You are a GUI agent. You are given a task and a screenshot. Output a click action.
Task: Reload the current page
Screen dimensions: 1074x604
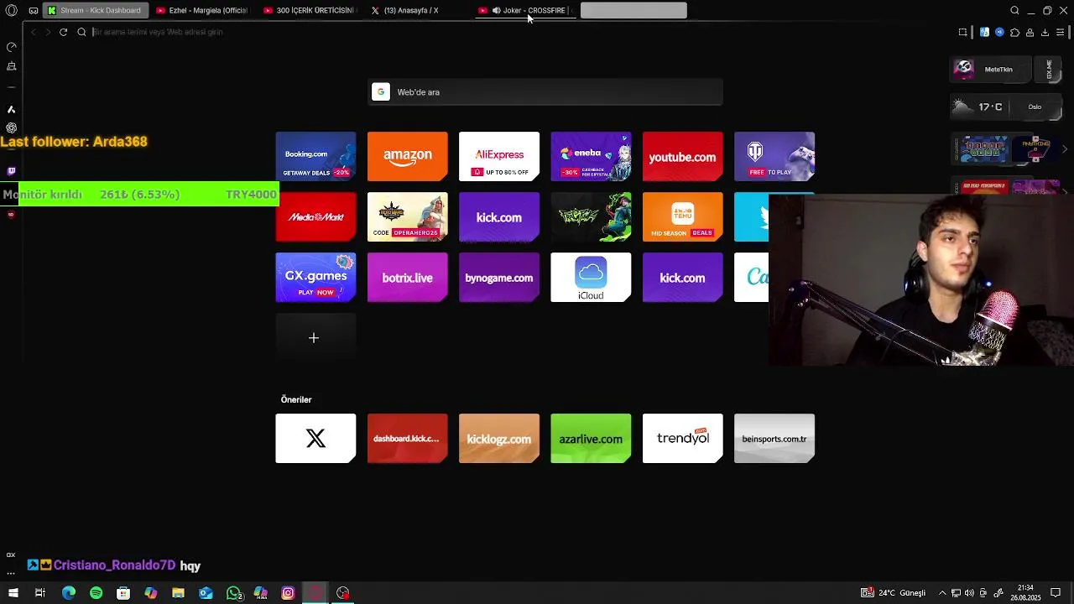[63, 32]
